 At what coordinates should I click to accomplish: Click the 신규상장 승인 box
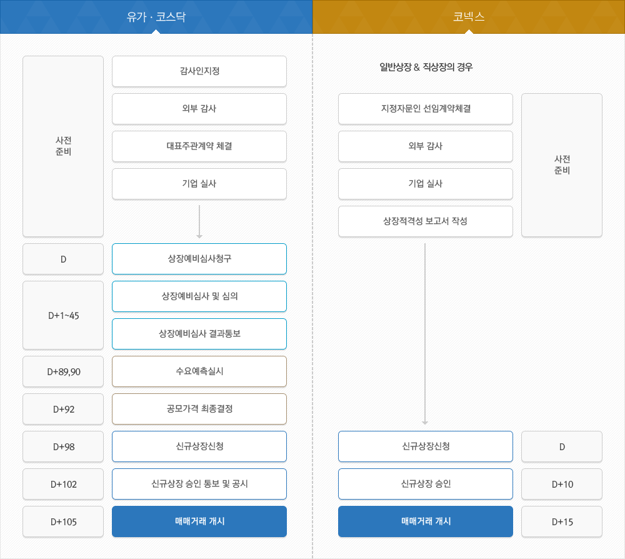[x=425, y=483]
